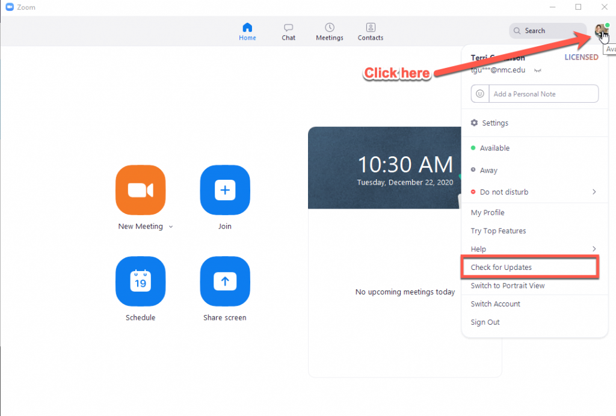Click the Search box
Viewport: 616px width, 416px height.
click(x=547, y=31)
